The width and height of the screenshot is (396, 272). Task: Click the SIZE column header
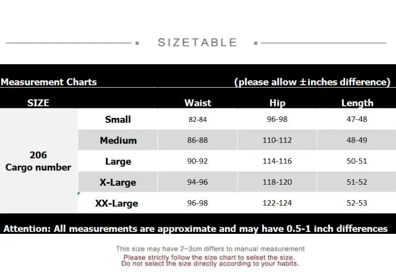click(38, 103)
